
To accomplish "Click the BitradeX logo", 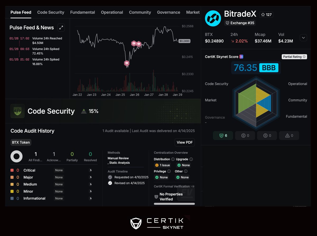I will click(213, 18).
